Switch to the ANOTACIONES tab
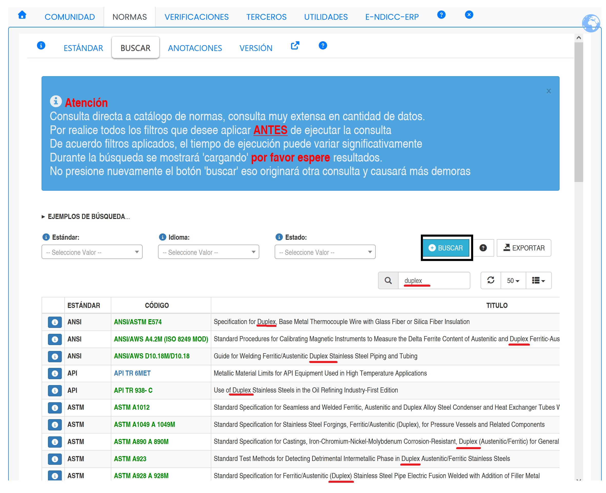This screenshot has width=606, height=493. (x=195, y=48)
